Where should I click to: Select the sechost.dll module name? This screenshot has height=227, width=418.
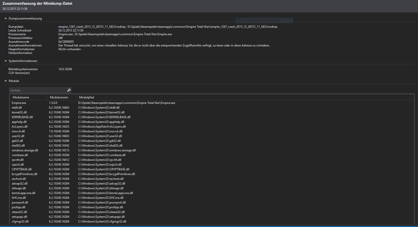coord(19,179)
